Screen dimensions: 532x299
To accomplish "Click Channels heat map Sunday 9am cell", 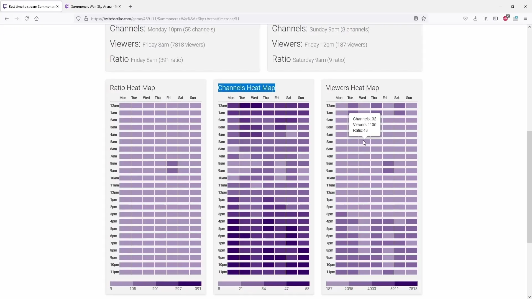I will click(303, 171).
